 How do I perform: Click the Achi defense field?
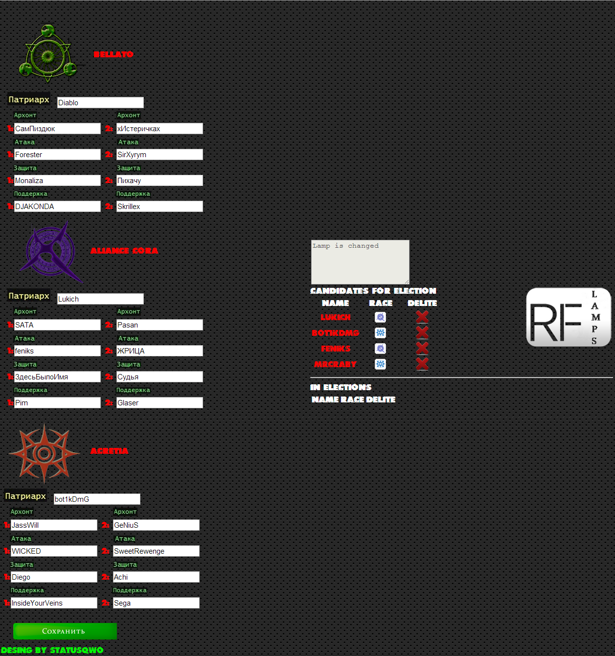[156, 577]
